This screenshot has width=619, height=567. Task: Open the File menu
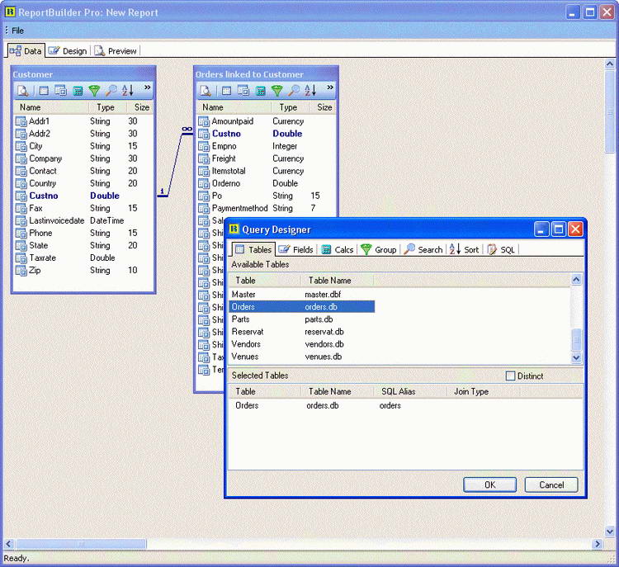tap(17, 31)
